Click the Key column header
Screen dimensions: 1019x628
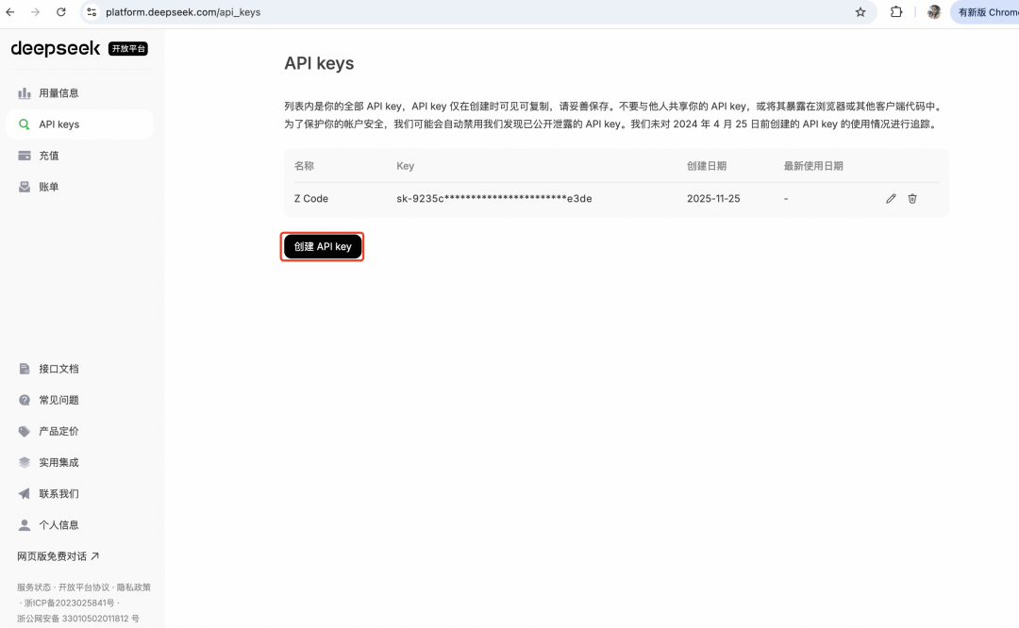406,166
